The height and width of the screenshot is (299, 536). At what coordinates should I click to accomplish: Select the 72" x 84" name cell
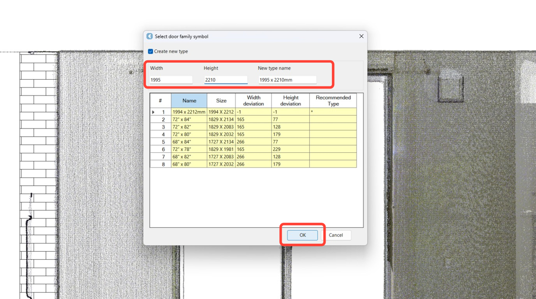point(189,119)
